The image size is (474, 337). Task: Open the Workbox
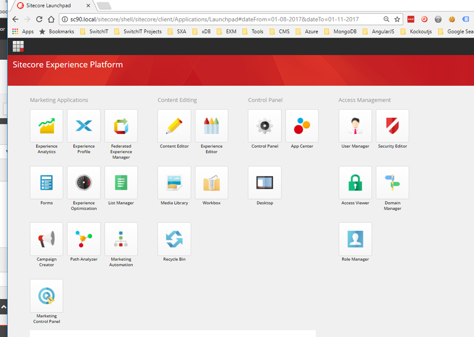click(212, 182)
